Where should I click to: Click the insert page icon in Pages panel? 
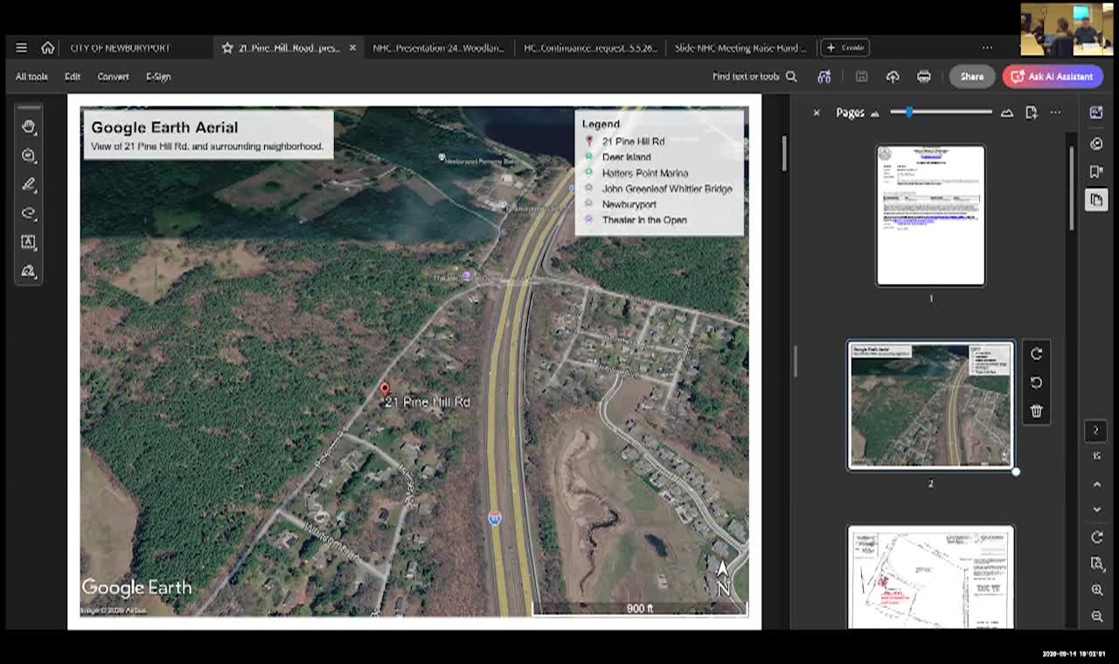(1032, 113)
